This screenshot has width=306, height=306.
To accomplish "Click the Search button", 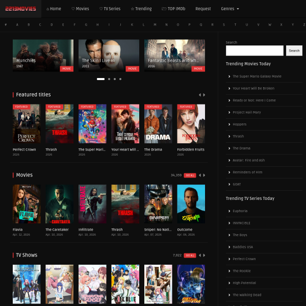I will pyautogui.click(x=294, y=50).
